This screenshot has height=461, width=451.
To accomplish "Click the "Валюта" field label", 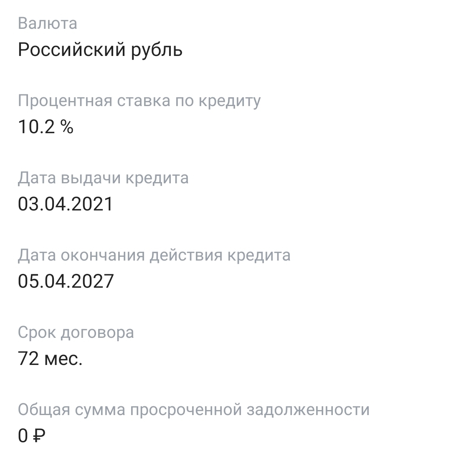I will 48,23.
